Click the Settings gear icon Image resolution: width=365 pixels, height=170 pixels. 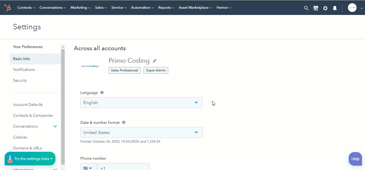325,8
